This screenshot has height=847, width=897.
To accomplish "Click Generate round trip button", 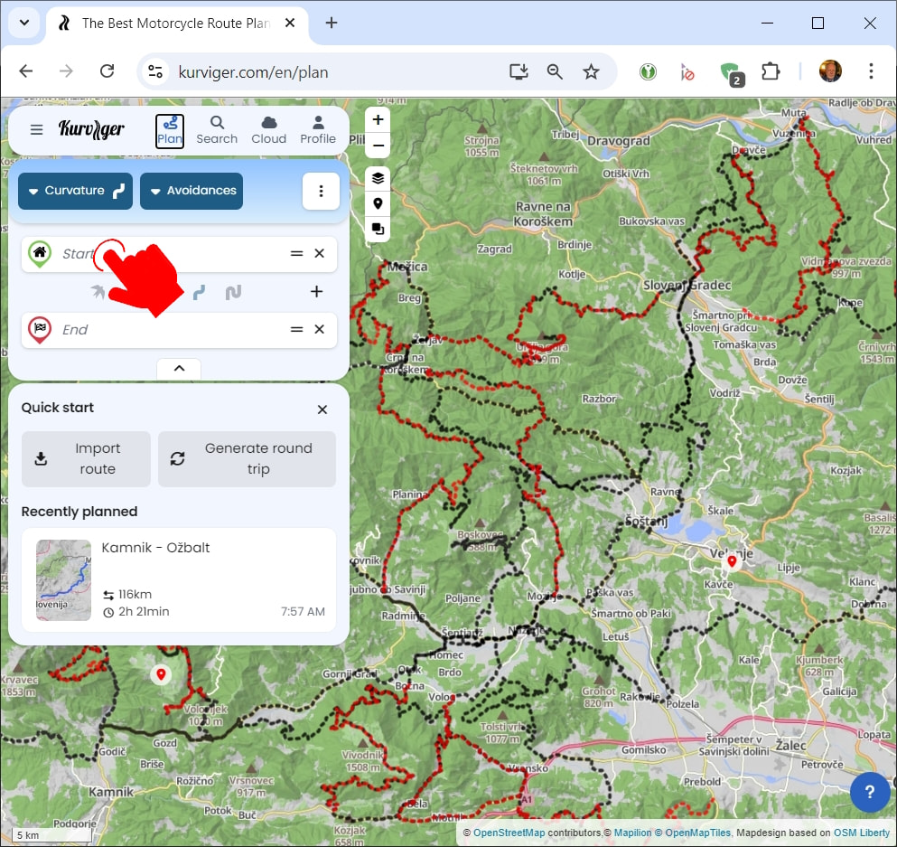I will click(x=247, y=458).
